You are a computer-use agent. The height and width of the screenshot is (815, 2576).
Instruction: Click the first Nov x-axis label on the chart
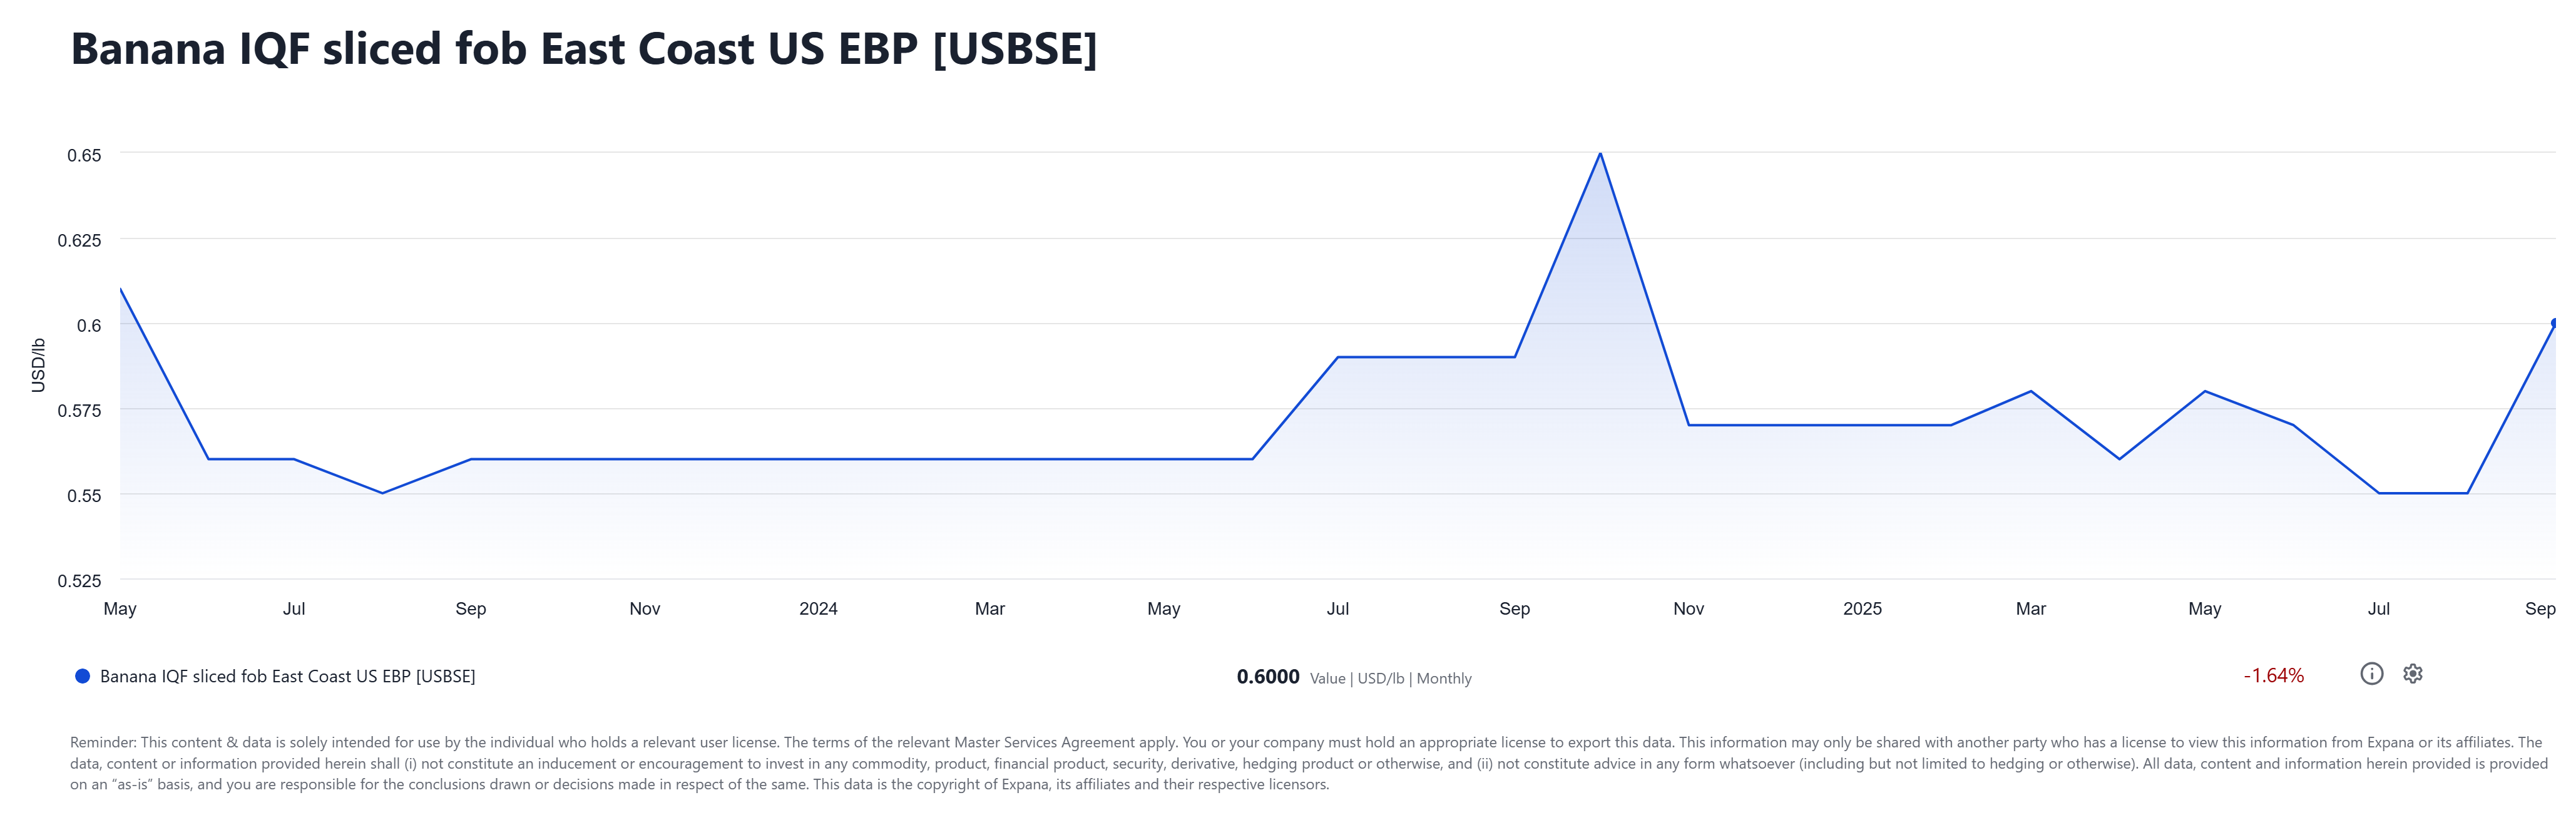click(644, 609)
